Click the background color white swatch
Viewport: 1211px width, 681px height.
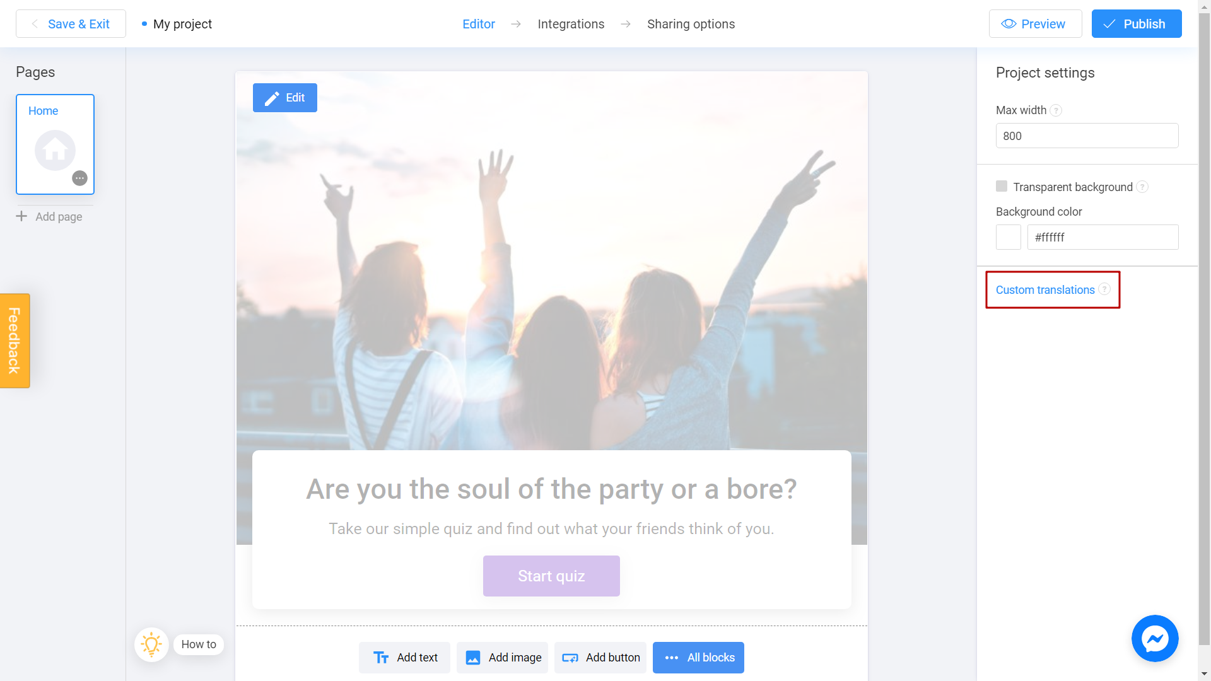(x=1007, y=237)
